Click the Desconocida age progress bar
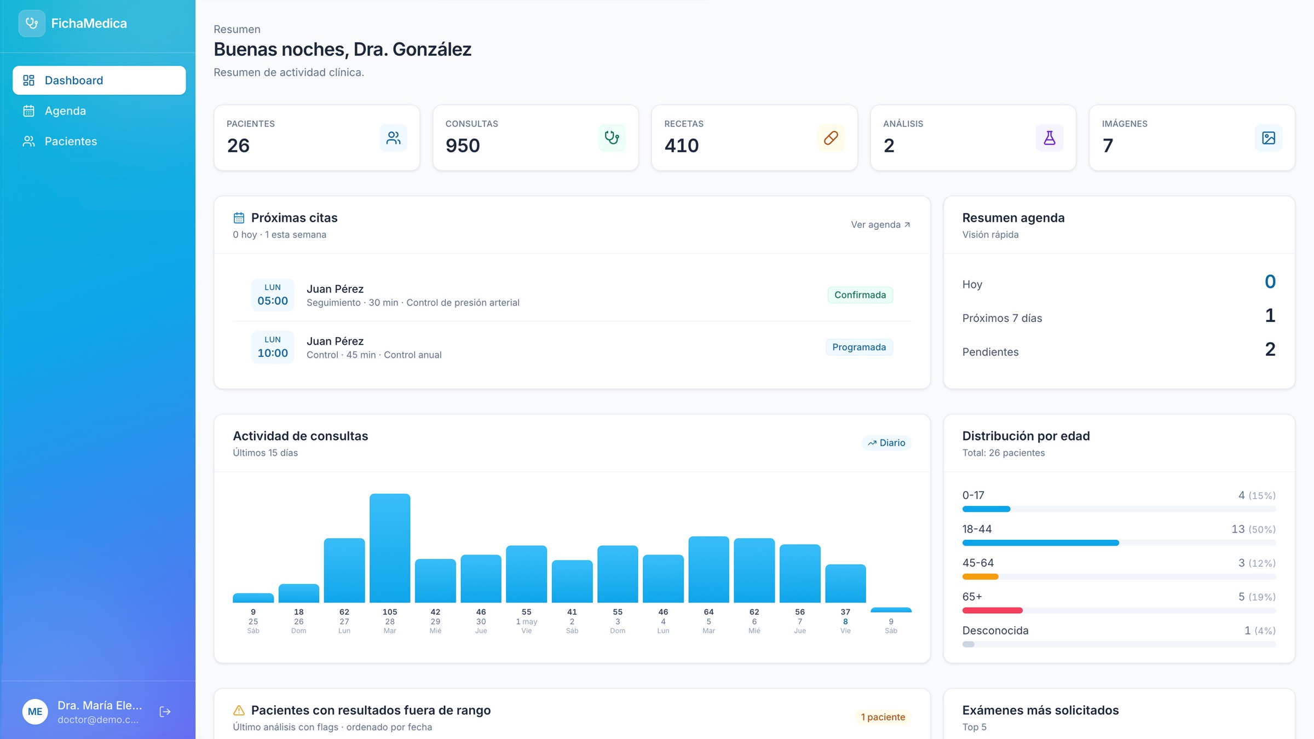 1119,644
